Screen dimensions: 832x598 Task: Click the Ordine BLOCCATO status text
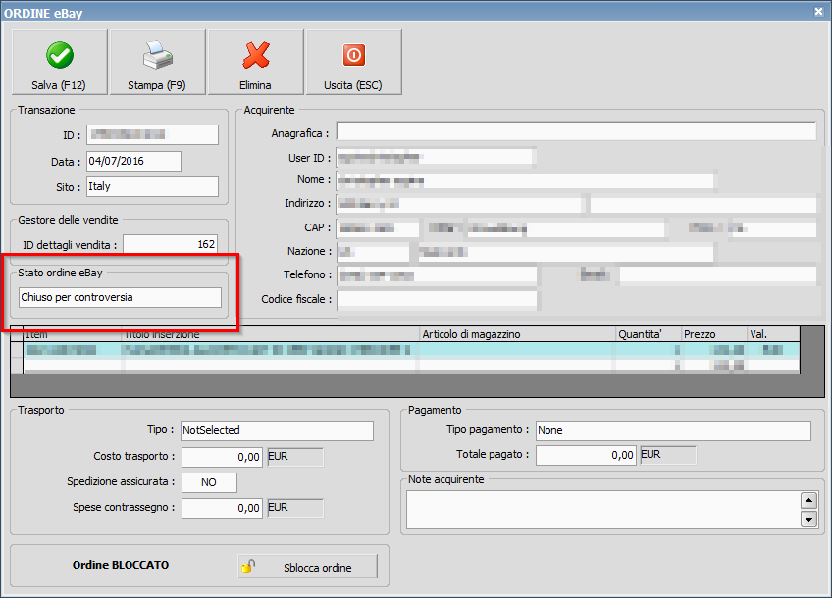pos(121,565)
